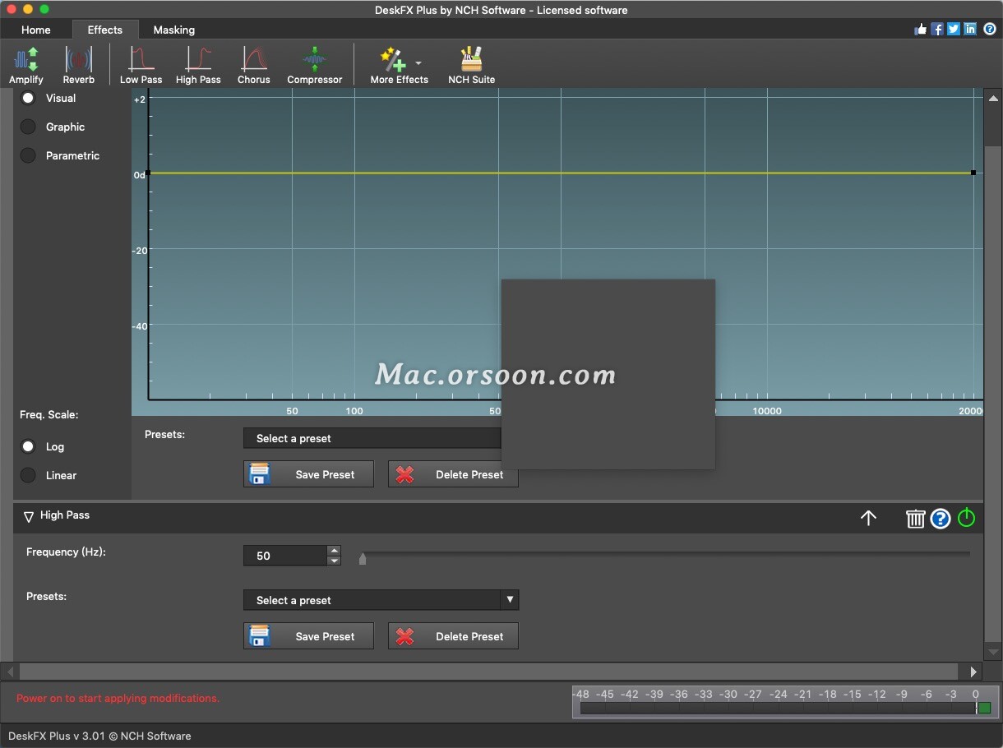Delete the equalizer preset

click(453, 474)
